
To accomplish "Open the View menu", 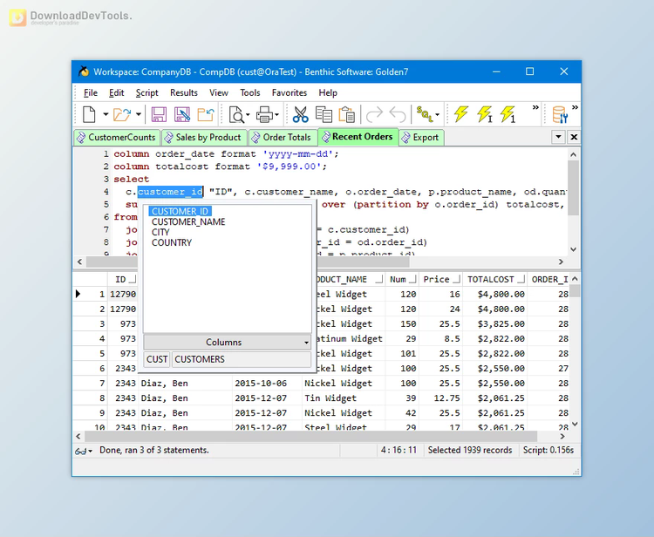I will click(219, 92).
